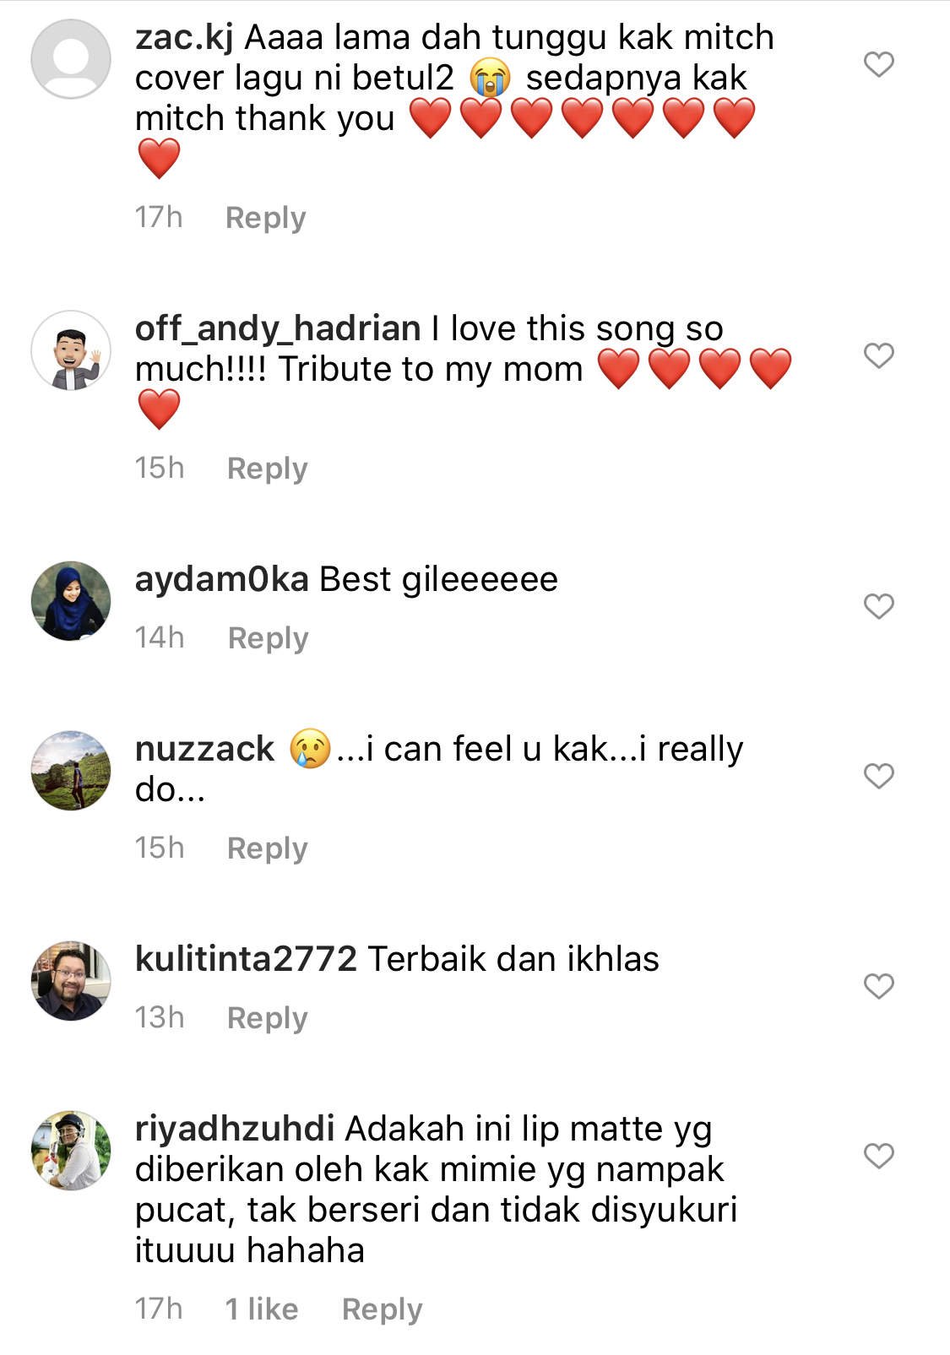Open nuzzack's profile picture
This screenshot has height=1355, width=950.
pyautogui.click(x=71, y=771)
